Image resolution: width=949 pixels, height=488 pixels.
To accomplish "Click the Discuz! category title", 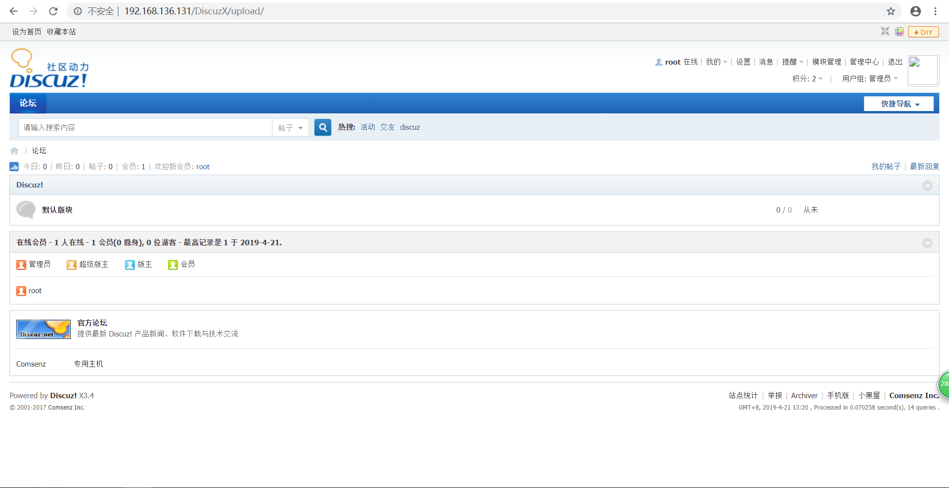I will (x=30, y=185).
